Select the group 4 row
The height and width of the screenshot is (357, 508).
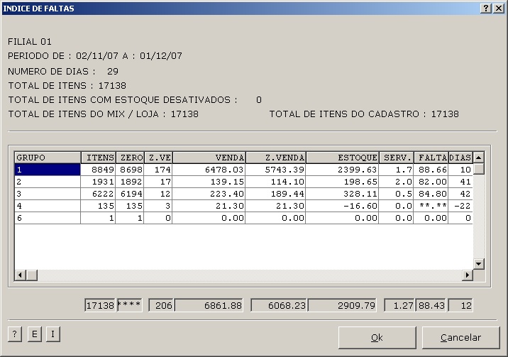pyautogui.click(x=47, y=206)
